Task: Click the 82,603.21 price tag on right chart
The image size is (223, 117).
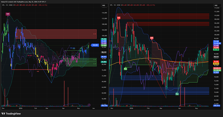Action: (217, 68)
